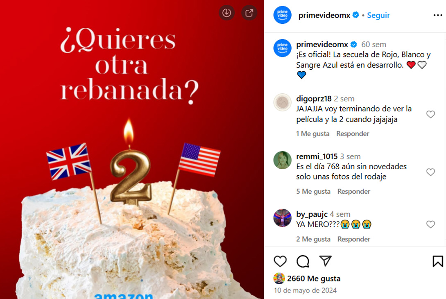Share the post via paper plane icon
The width and height of the screenshot is (446, 299).
tap(325, 261)
